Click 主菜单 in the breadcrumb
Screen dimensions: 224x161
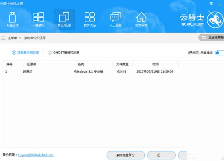pyautogui.click(x=12, y=38)
